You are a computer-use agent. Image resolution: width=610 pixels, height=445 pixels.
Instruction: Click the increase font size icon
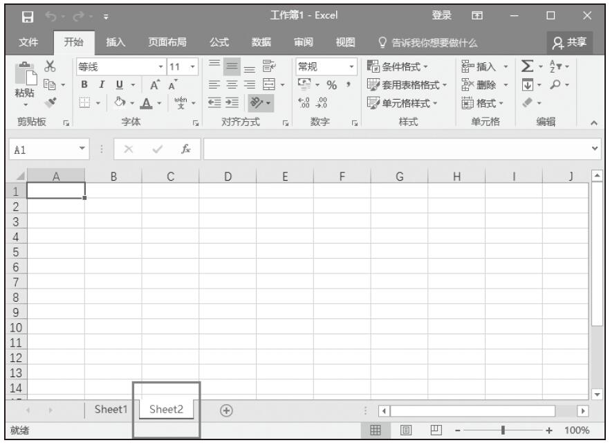pyautogui.click(x=151, y=86)
